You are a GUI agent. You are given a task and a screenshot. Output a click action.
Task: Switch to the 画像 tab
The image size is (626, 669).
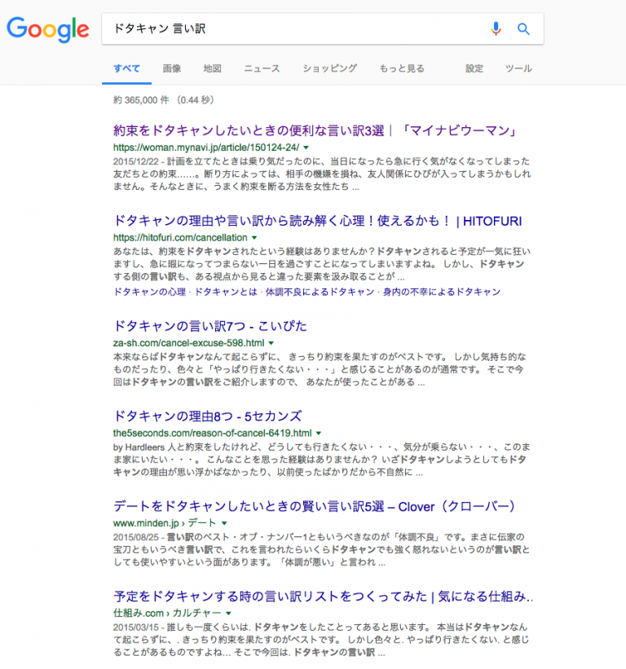coord(172,68)
